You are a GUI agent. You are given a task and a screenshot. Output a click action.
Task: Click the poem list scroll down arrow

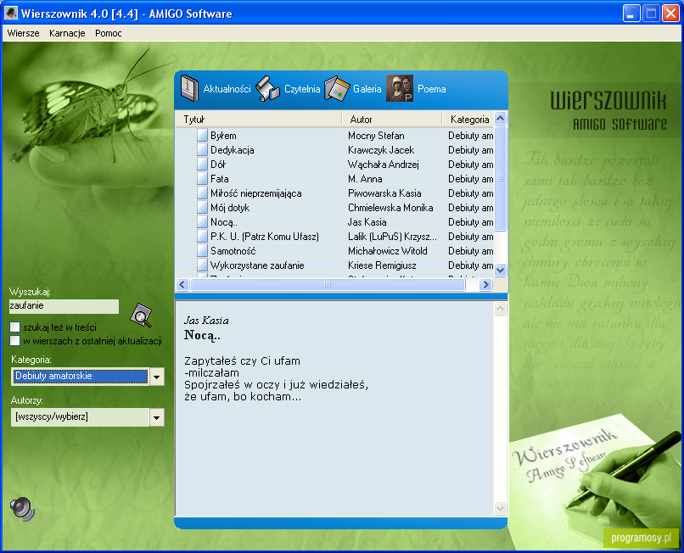click(501, 270)
